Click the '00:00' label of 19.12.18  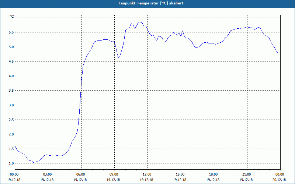pos(15,174)
